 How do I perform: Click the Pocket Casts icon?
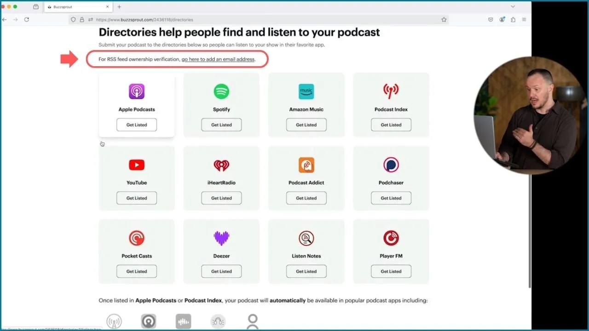(137, 238)
